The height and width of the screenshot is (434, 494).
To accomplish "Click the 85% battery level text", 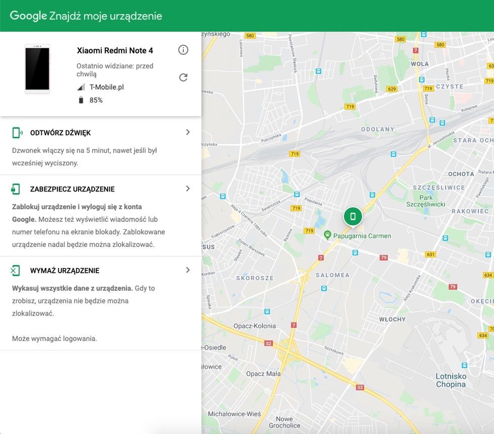I will [96, 100].
